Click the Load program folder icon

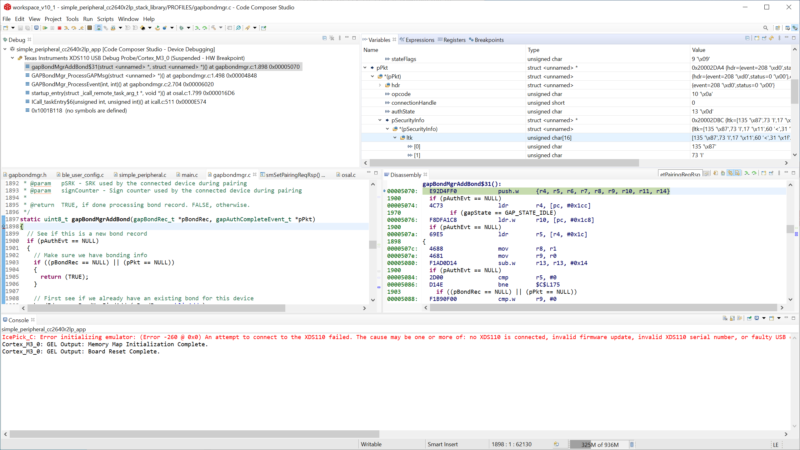point(113,28)
